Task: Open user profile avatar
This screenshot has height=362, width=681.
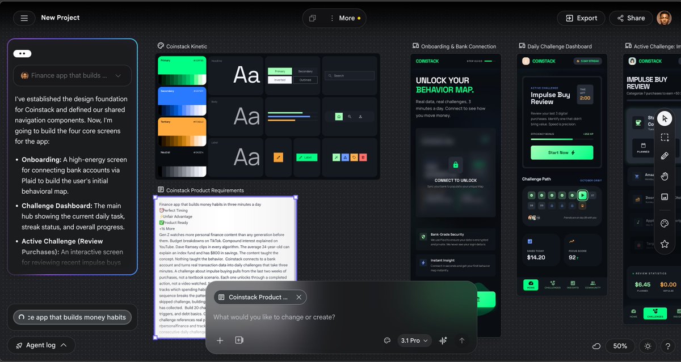Action: point(664,18)
